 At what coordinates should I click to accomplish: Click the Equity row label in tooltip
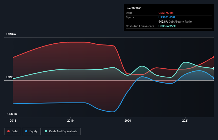(130, 17)
